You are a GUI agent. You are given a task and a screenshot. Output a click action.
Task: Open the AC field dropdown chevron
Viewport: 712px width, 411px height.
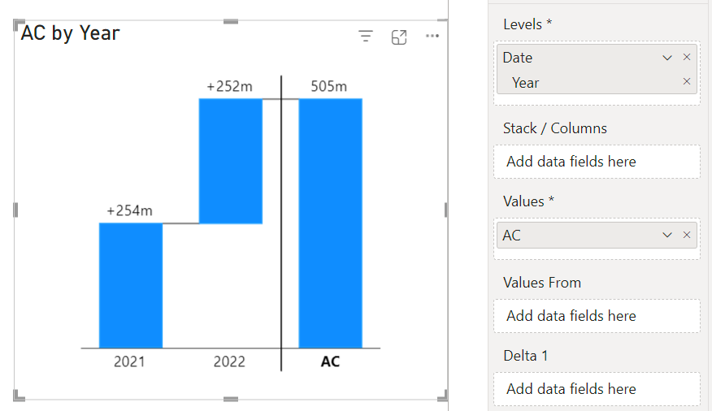[x=667, y=236]
